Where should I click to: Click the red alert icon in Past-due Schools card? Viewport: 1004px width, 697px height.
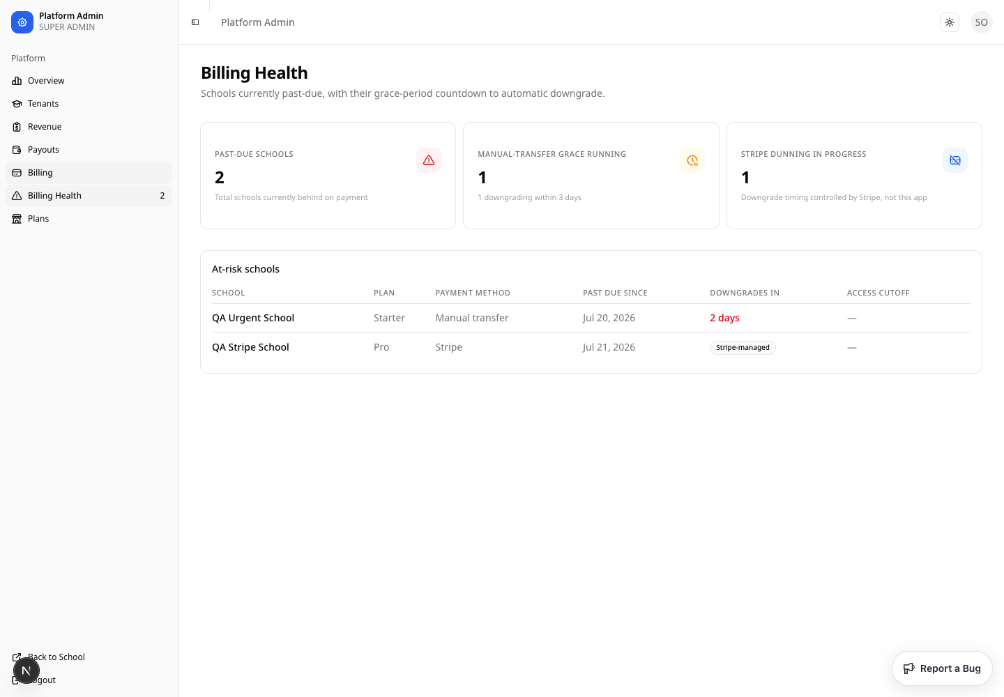(x=429, y=160)
